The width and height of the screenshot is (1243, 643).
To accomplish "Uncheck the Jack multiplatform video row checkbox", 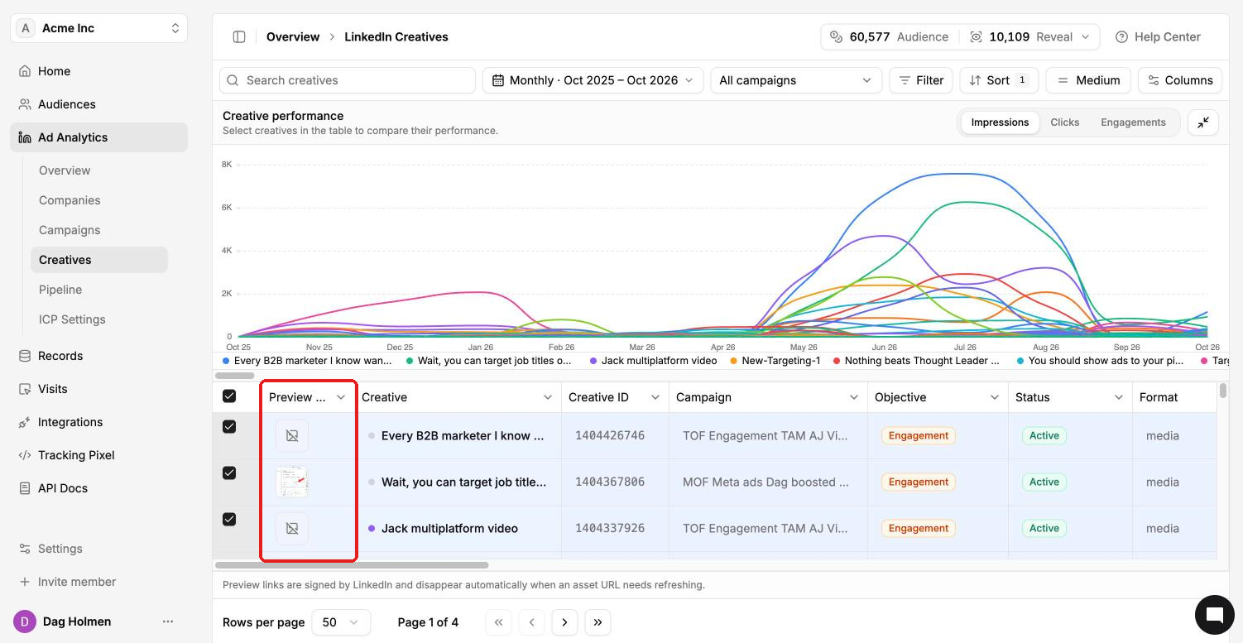I will (229, 520).
